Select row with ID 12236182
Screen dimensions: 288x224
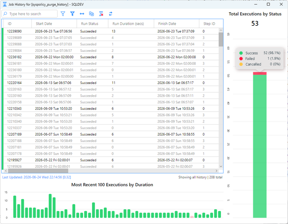click(x=111, y=57)
